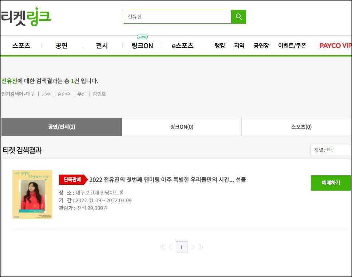Viewport: 352px width, 277px height.
Task: Go to first page with double-left arrow
Action: [x=163, y=247]
